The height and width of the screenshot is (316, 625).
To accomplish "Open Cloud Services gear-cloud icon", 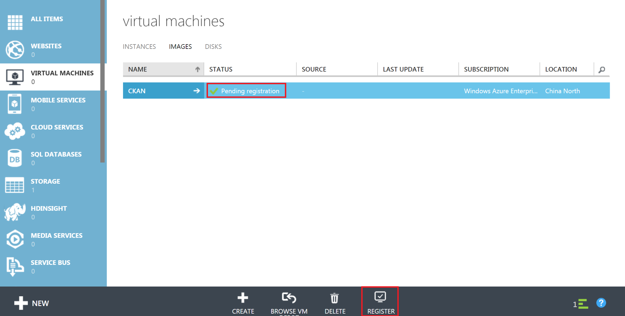I will 15,131.
